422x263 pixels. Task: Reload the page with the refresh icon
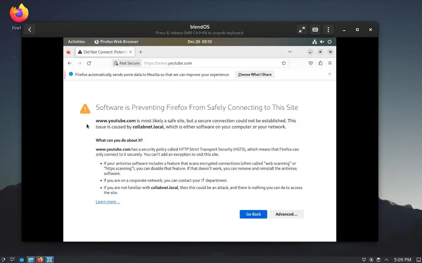tap(89, 63)
